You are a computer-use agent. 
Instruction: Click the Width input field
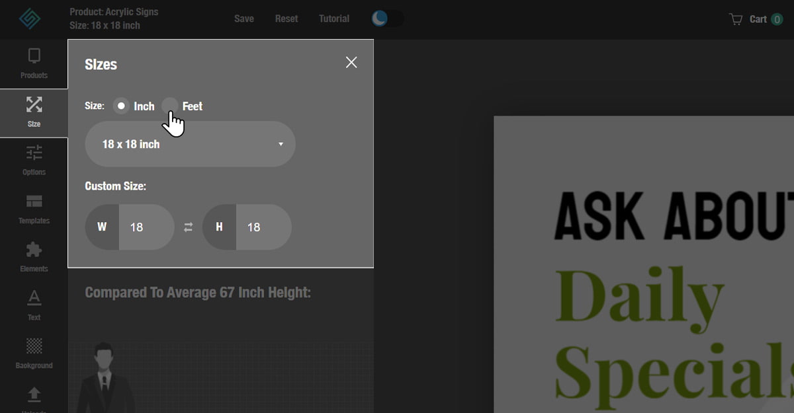tap(146, 227)
